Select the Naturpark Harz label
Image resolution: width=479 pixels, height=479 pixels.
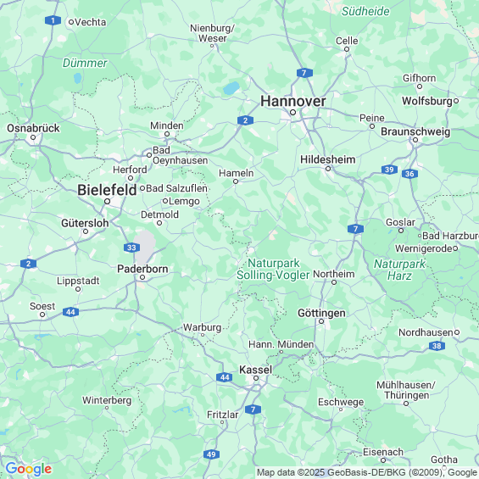tap(399, 270)
